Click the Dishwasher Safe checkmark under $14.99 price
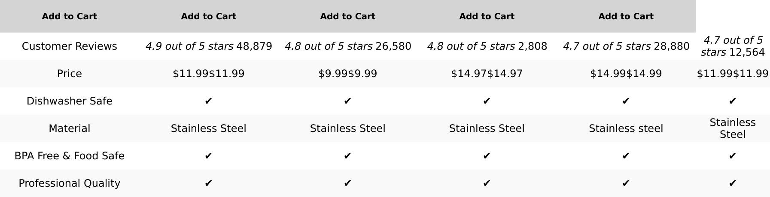This screenshot has height=197, width=770. (626, 101)
